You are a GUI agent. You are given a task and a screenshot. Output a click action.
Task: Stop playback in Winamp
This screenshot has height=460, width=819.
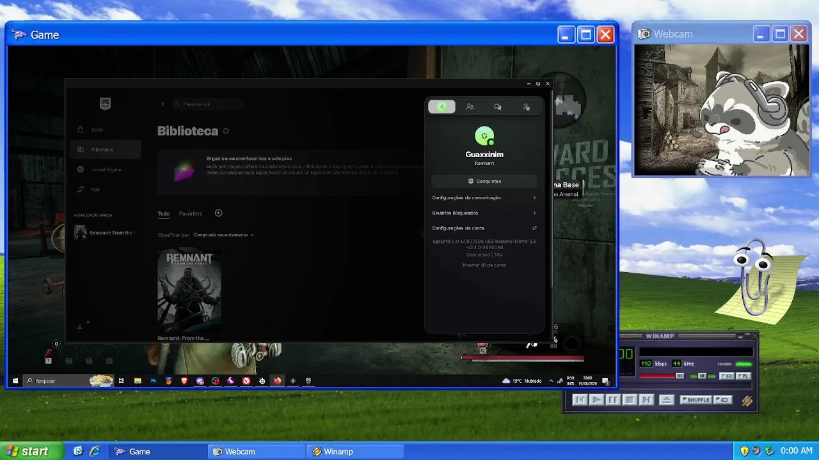pyautogui.click(x=630, y=400)
